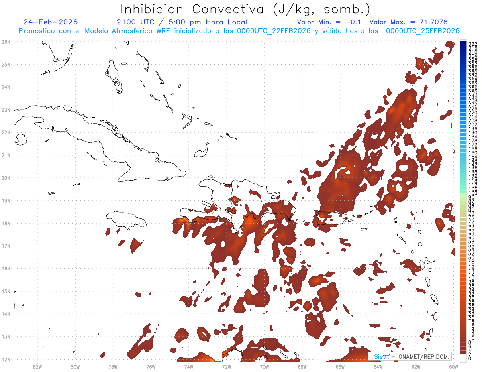Click the "80W" longitude axis label

75,366
